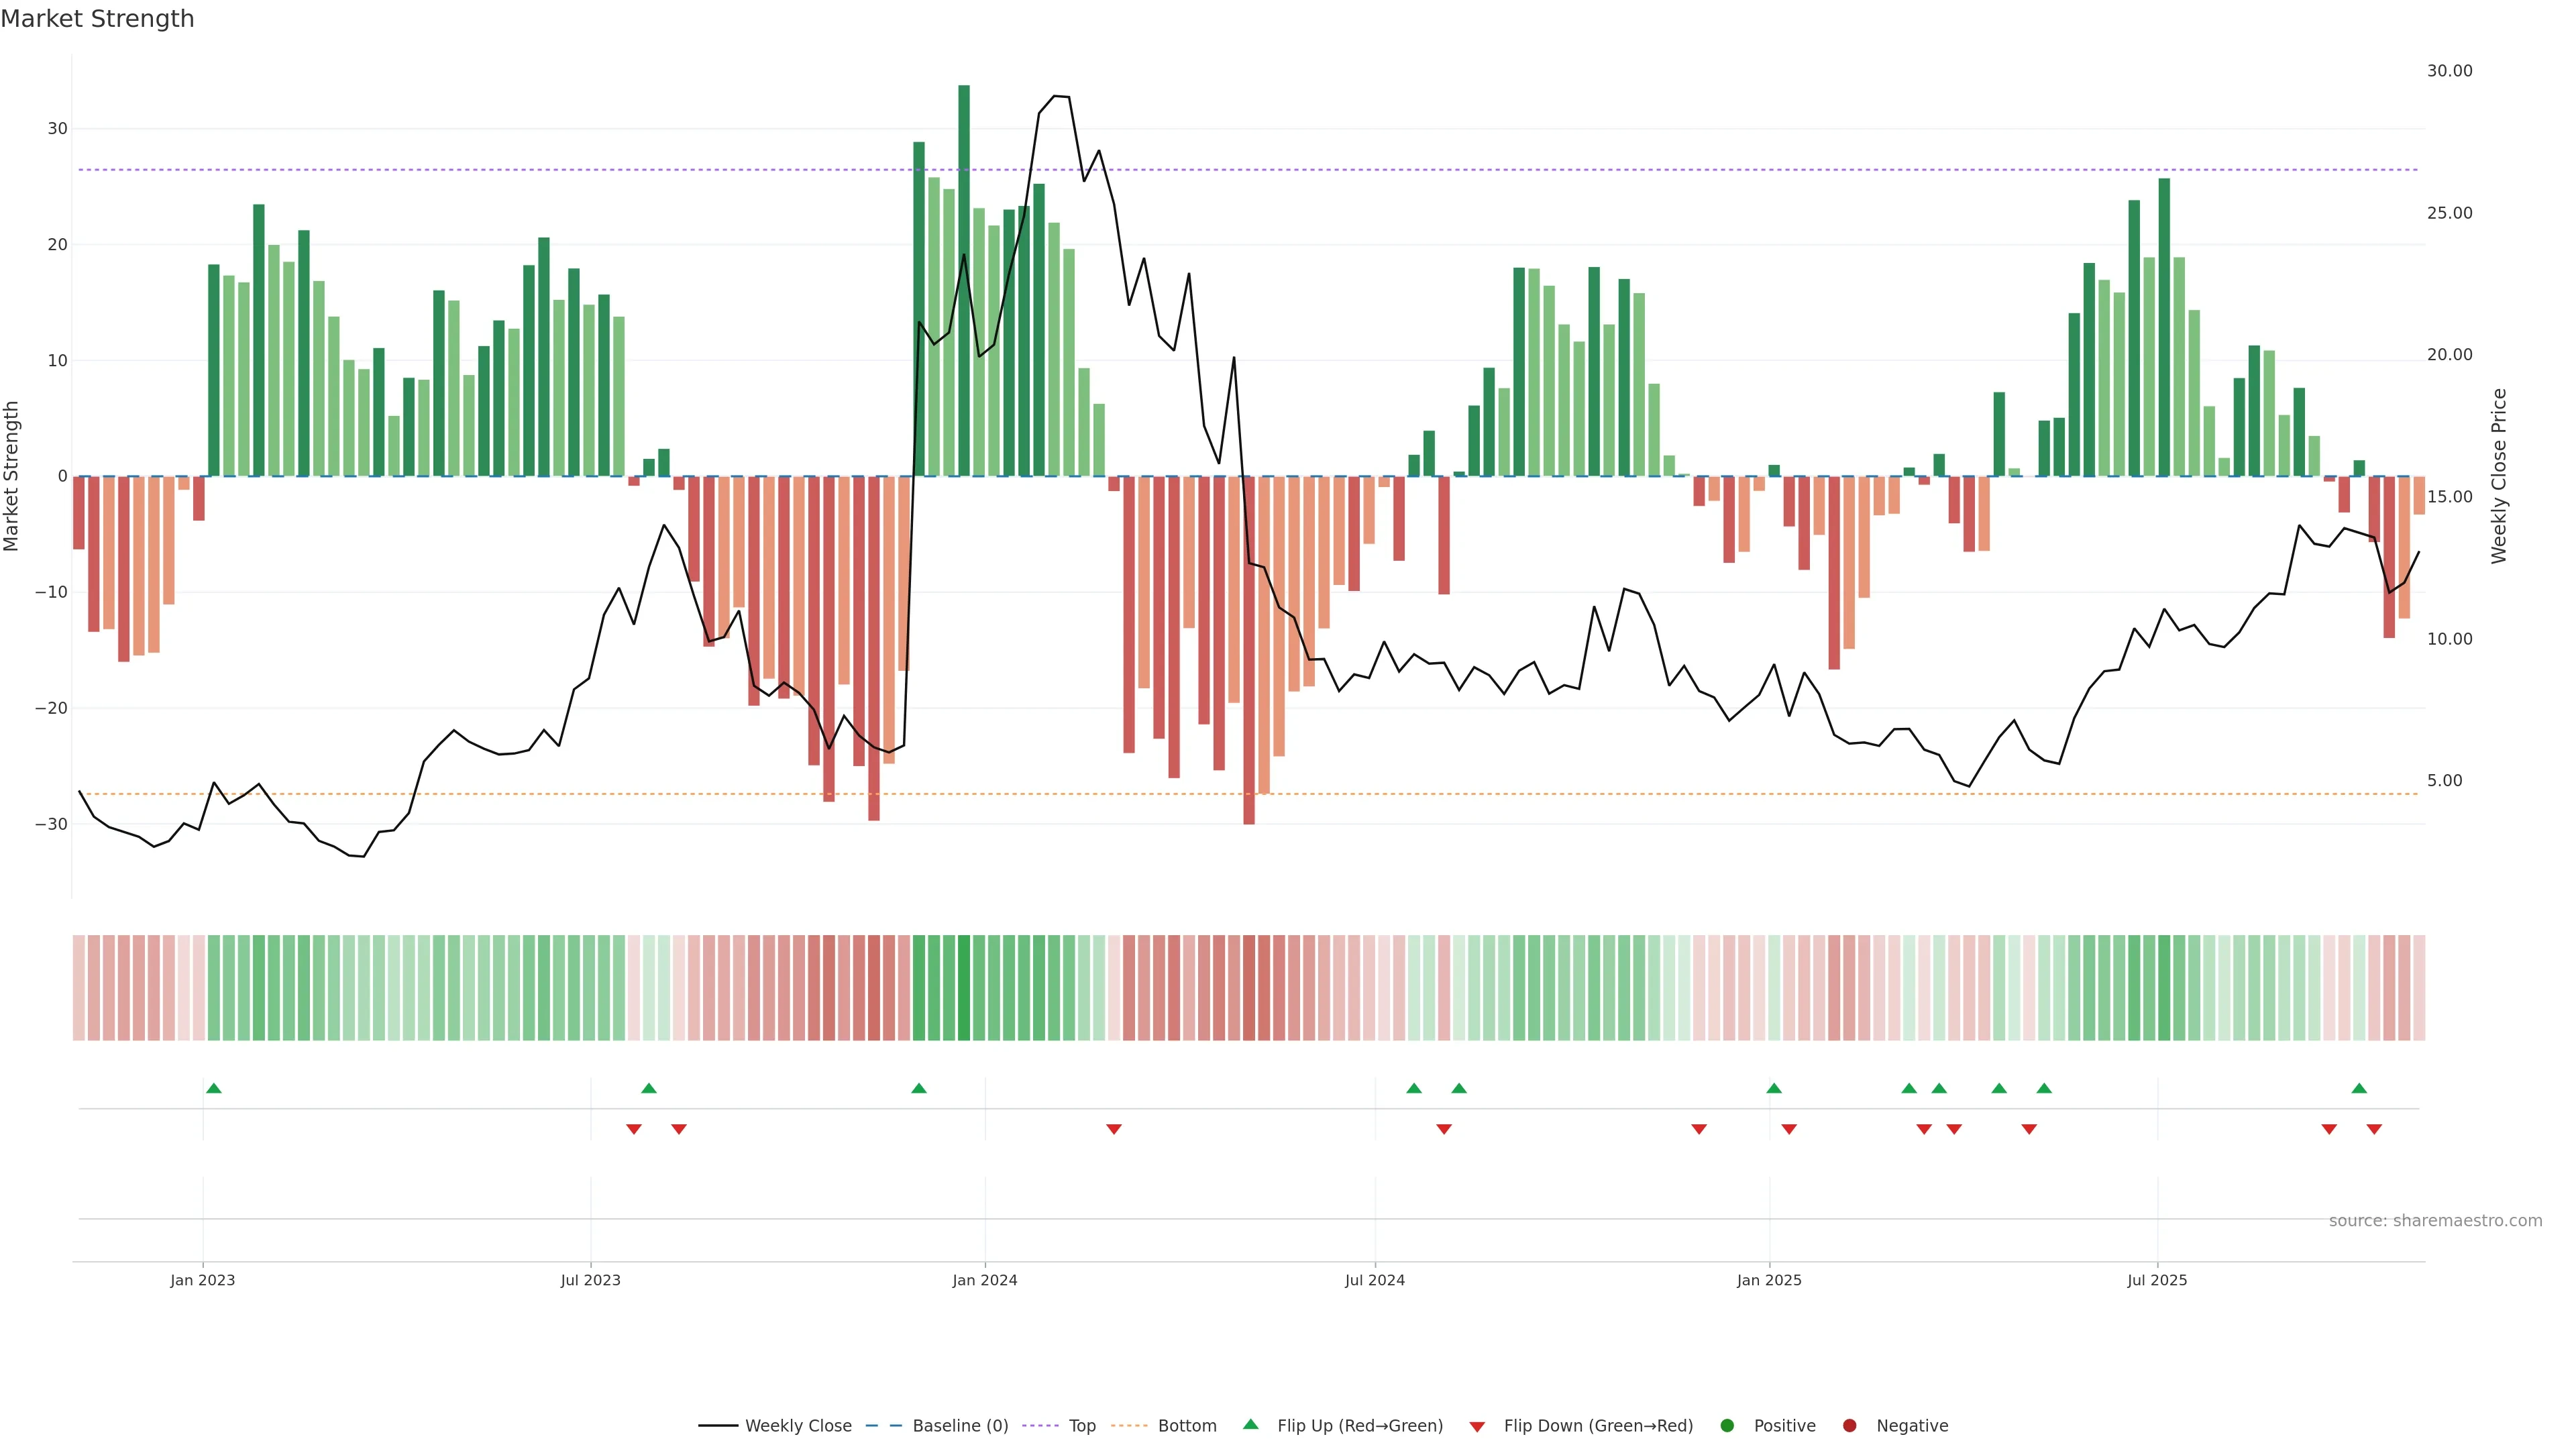The height and width of the screenshot is (1449, 2576).
Task: Click the first green flip-up marker near Jan 2023
Action: pos(213,1088)
